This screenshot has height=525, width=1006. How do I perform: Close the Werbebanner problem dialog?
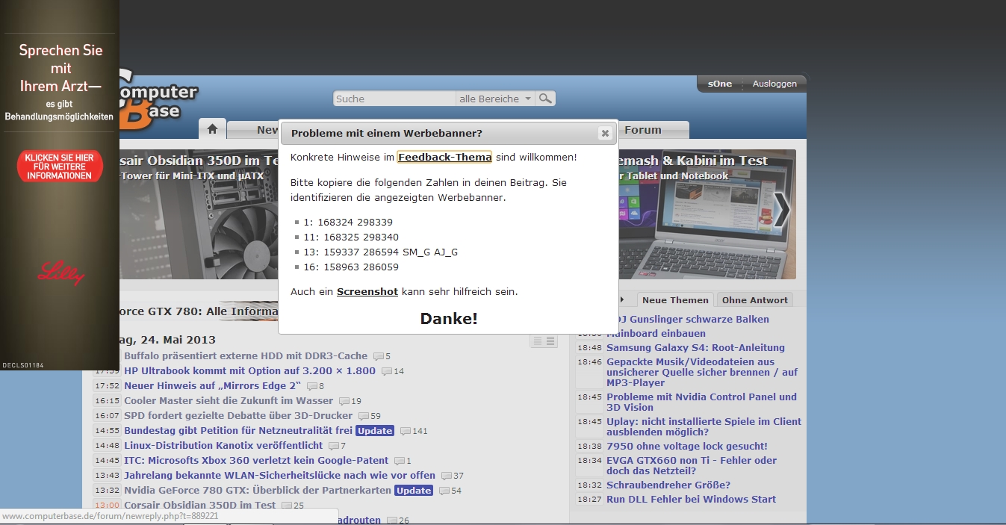point(605,133)
